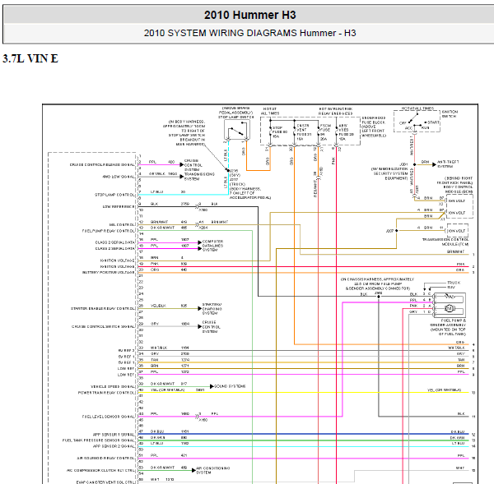
Task: Click the "BATTERY POSITIVE VOLTAGE" label
Action: (108, 272)
